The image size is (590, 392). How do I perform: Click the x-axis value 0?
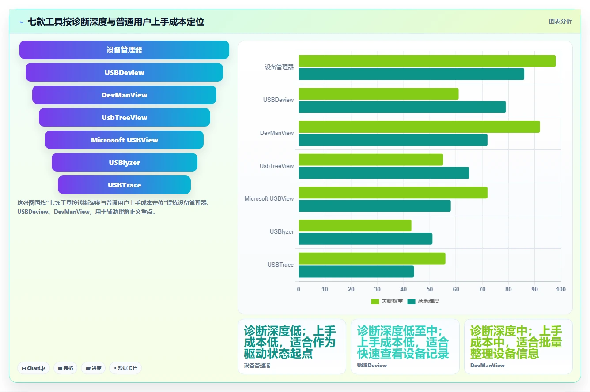(x=299, y=290)
